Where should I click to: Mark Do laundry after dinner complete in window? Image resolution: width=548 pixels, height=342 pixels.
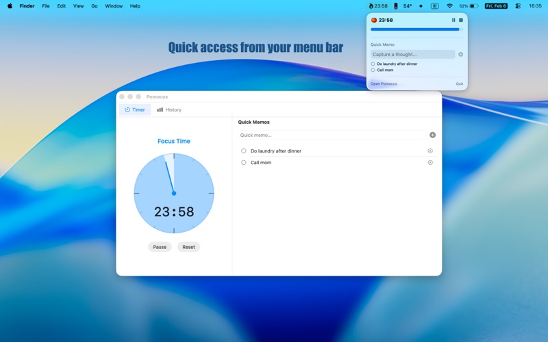244,150
